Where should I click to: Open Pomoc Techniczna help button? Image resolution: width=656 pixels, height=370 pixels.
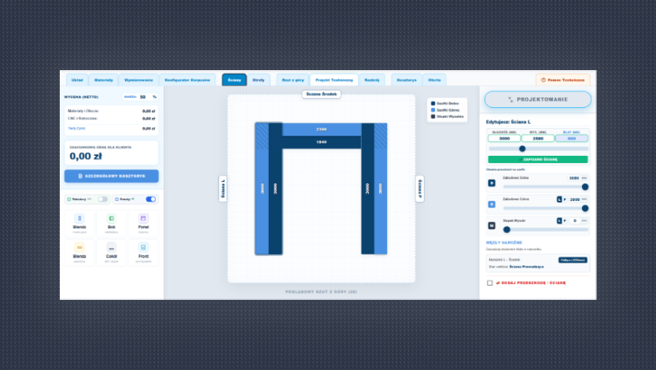click(x=562, y=80)
